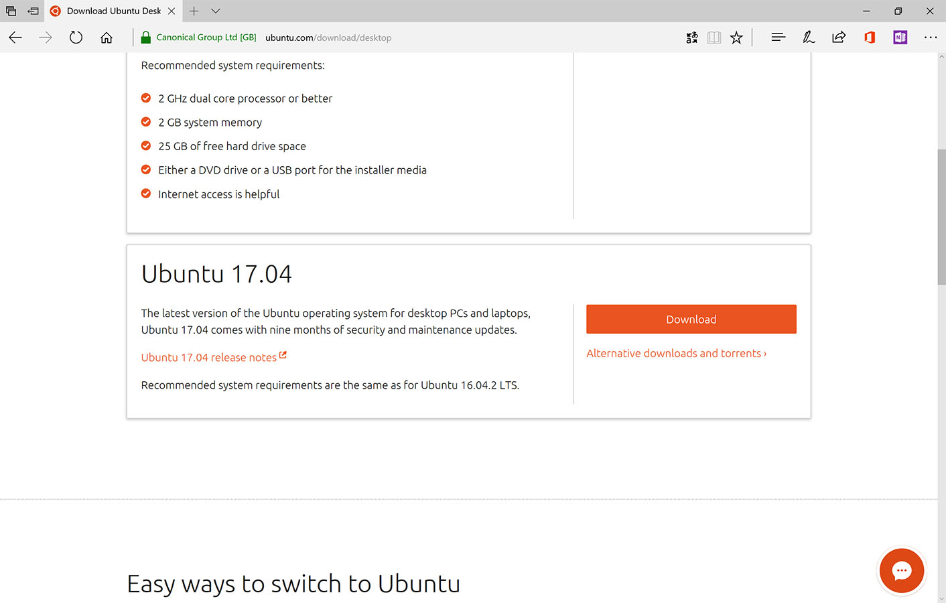
Task: Click '25 GB of free hard drive space'
Action: (232, 146)
